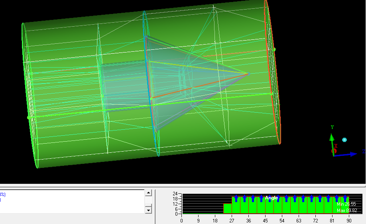Click the Min 26.55 value on histogram
The image size is (366, 224).
tap(346, 204)
